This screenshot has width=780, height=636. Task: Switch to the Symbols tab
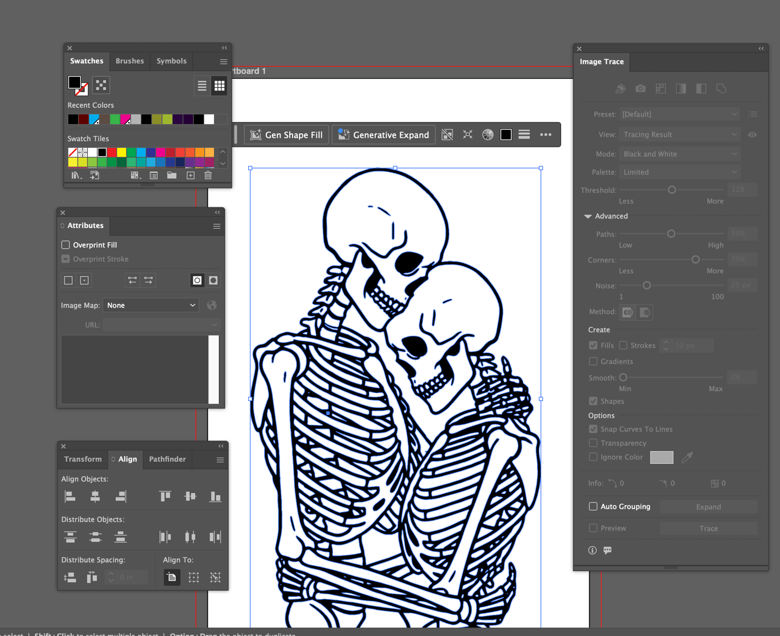[172, 61]
